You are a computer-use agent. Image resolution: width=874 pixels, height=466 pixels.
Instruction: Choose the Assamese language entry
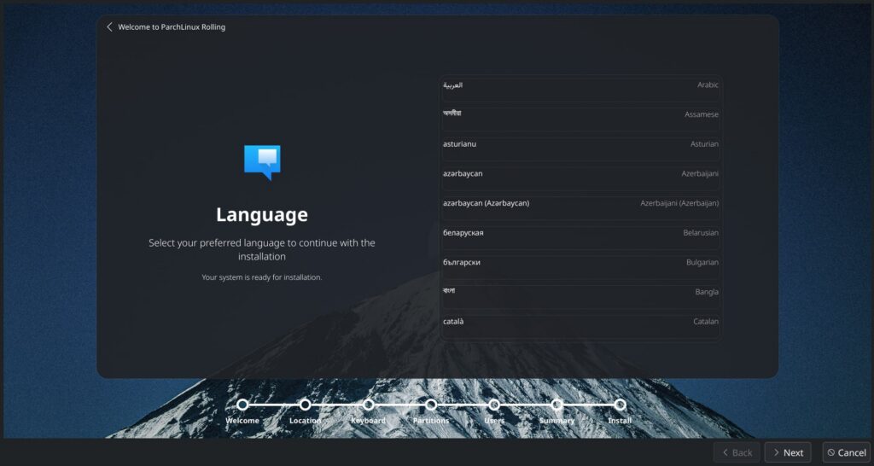pos(580,119)
